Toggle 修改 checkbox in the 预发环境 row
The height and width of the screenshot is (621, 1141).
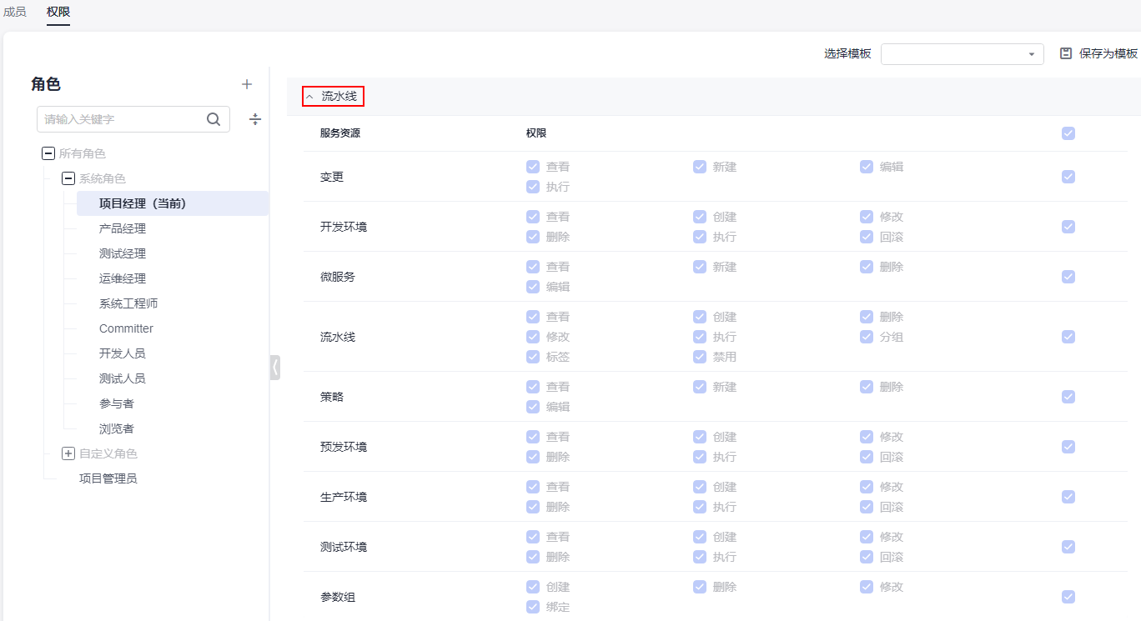(867, 437)
